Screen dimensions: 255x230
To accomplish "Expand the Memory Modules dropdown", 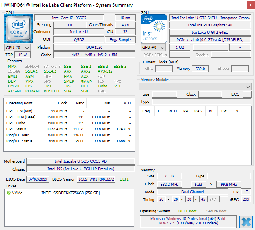I will (x=195, y=87).
